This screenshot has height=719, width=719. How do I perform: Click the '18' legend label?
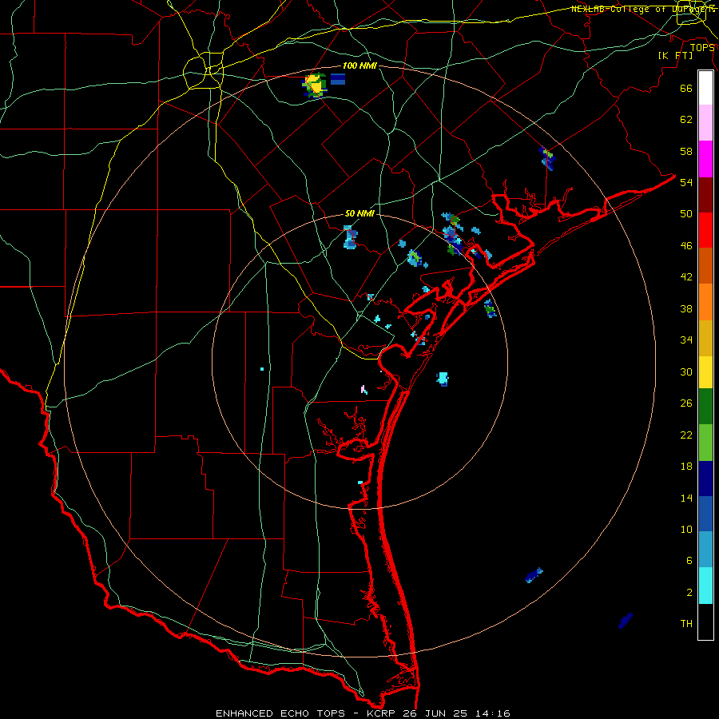[x=686, y=467]
